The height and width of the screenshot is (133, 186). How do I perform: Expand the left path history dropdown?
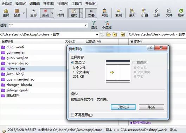click(x=97, y=35)
